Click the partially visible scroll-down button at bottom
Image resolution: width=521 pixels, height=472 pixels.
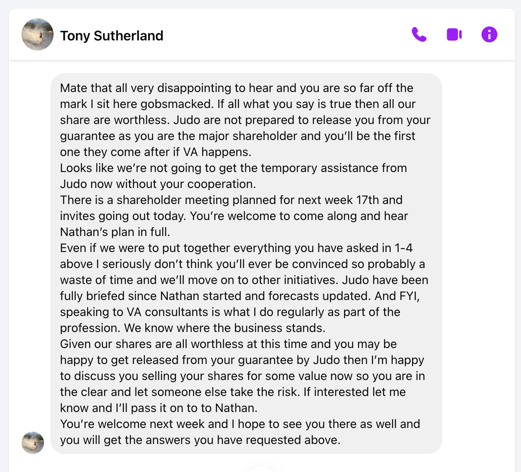pos(261,469)
